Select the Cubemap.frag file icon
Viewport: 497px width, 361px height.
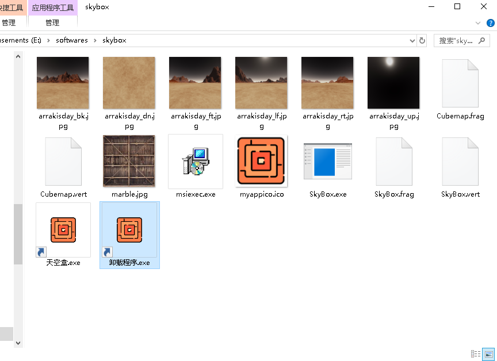click(x=460, y=83)
